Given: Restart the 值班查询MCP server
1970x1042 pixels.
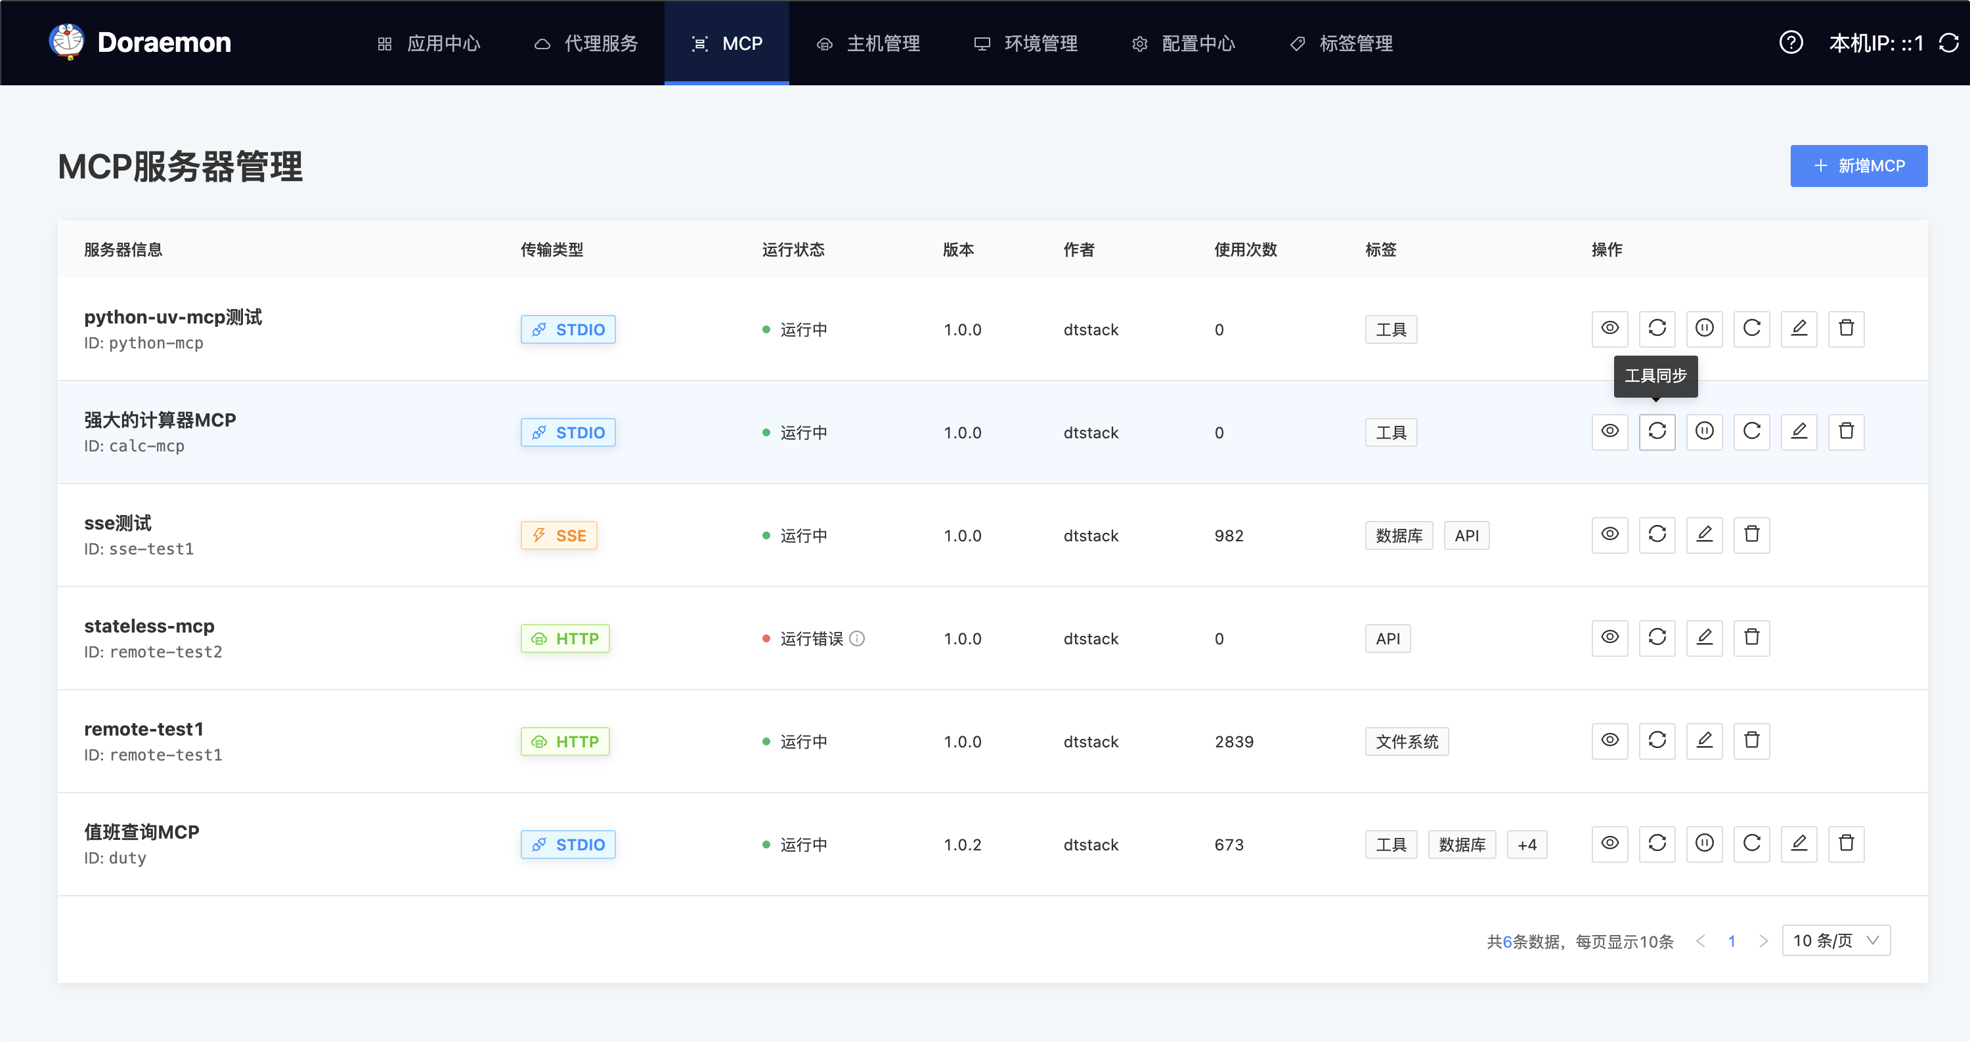Looking at the screenshot, I should 1751,843.
